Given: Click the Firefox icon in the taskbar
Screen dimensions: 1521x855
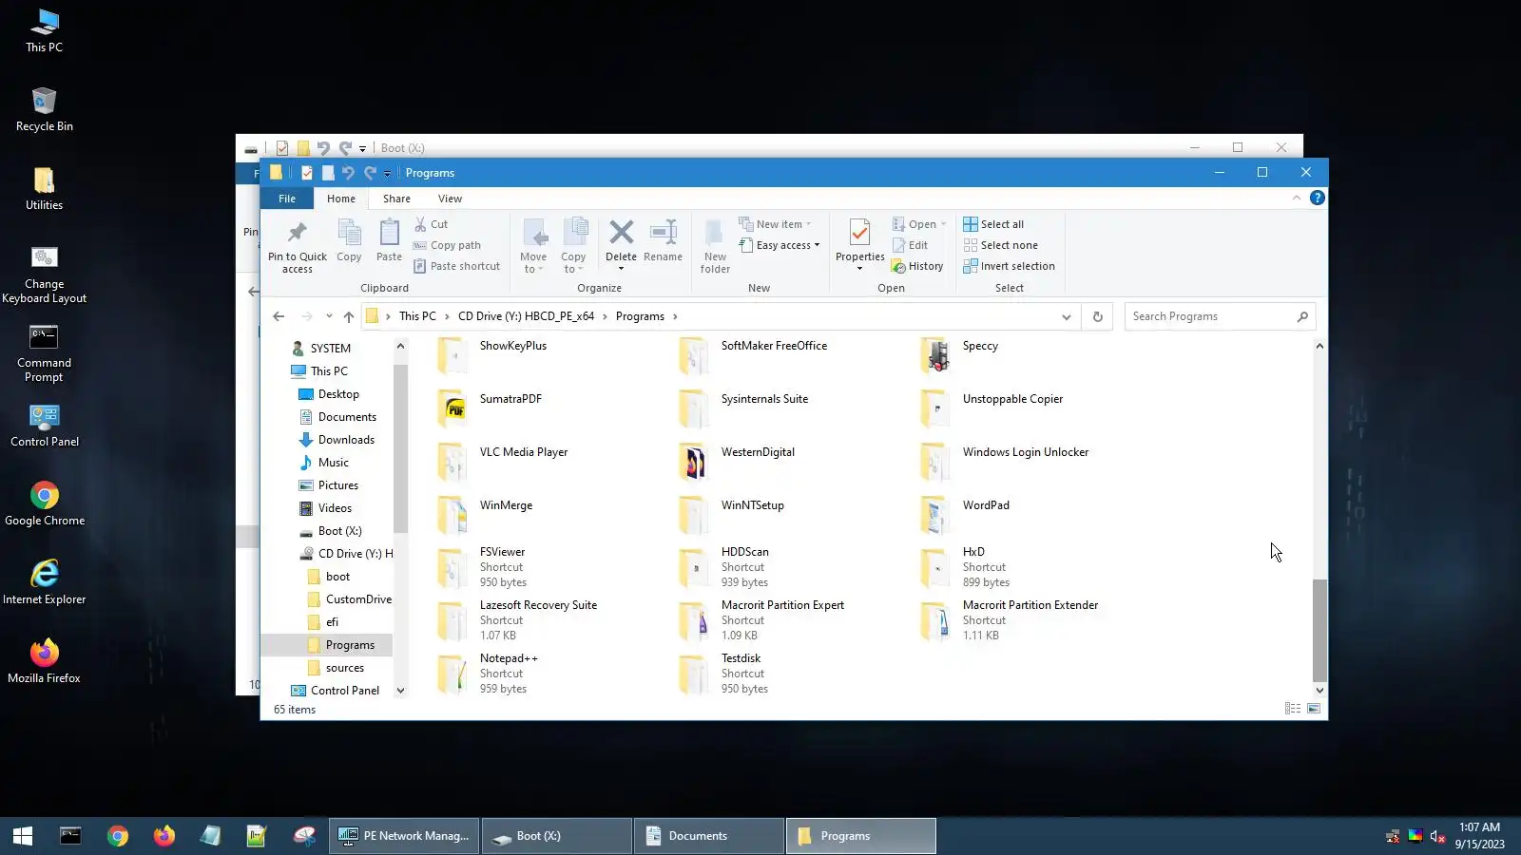Looking at the screenshot, I should [164, 836].
